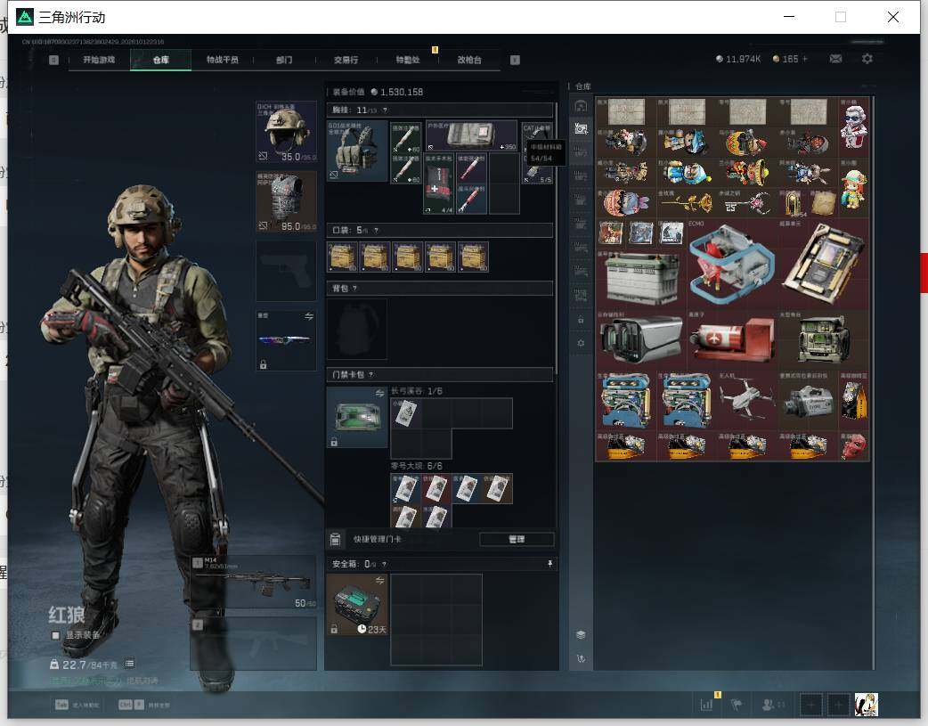Screen dimensions: 928x726
Task: Select the surgery kit item showing 4/4
Action: (x=438, y=184)
